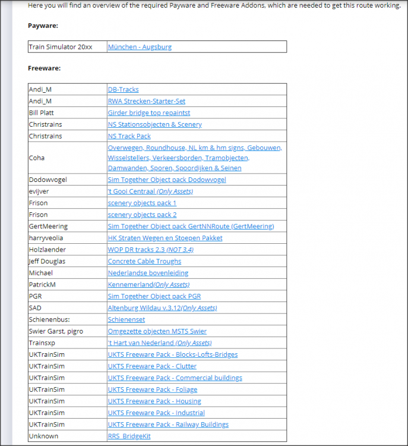Open UKTS Freeware Pack - Foliage link
Screen dimensions: 408x446
coord(152,390)
